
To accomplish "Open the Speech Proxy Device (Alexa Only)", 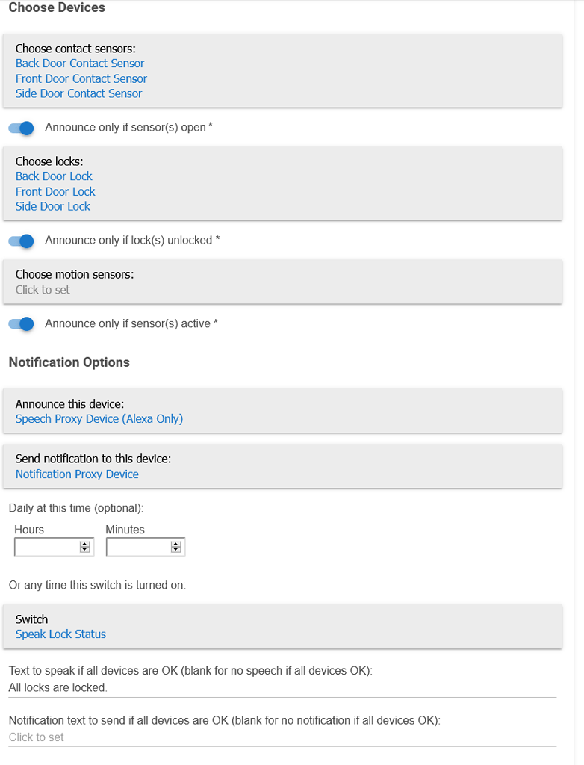I will click(98, 419).
